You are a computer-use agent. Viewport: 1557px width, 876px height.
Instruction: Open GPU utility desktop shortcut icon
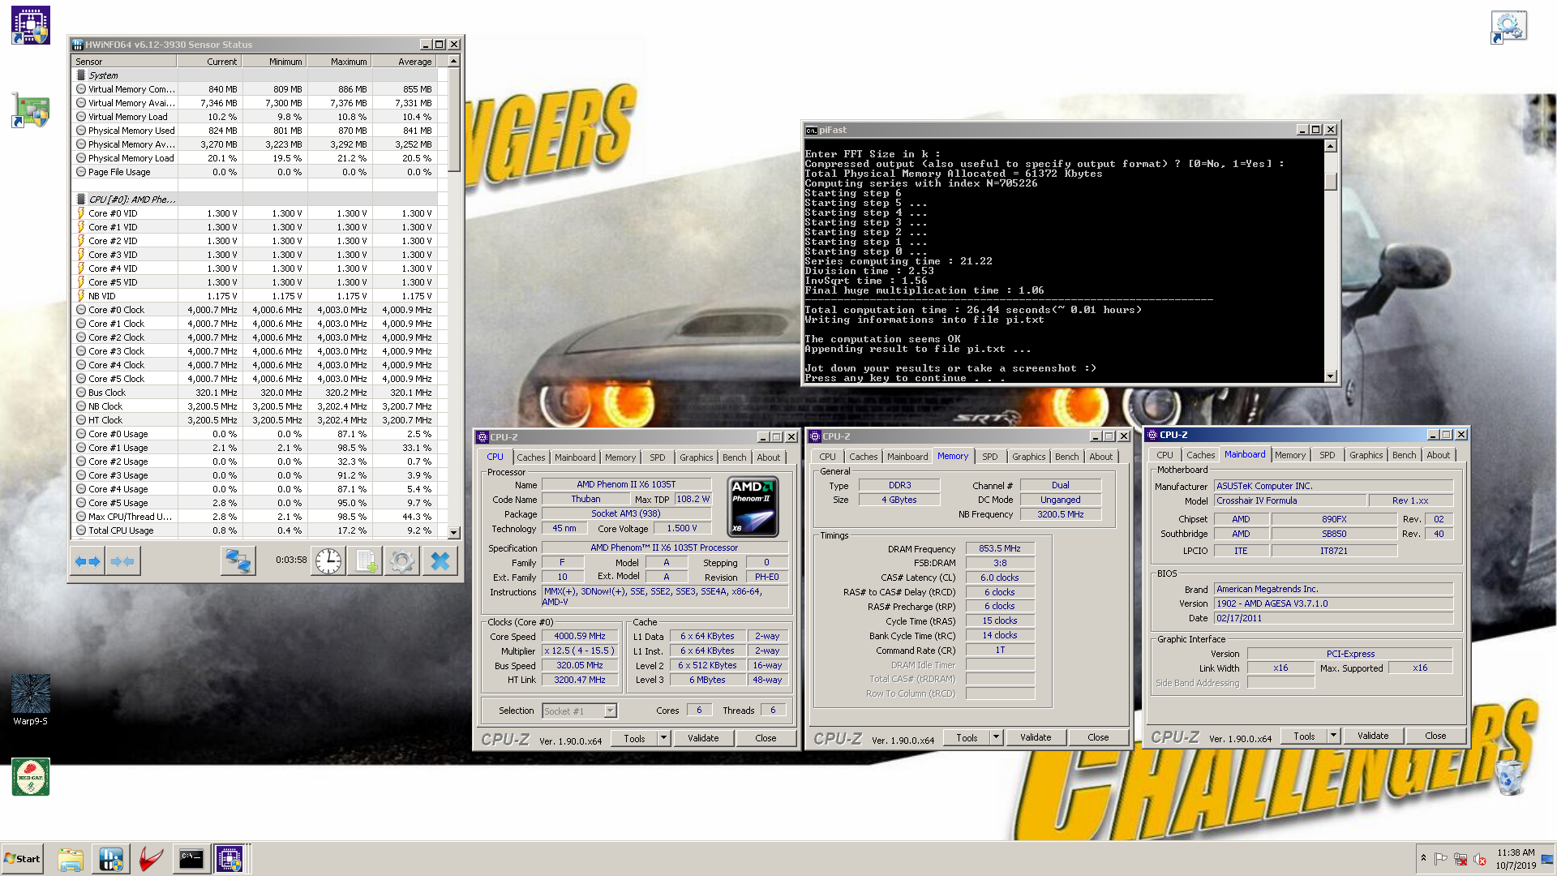pyautogui.click(x=31, y=110)
